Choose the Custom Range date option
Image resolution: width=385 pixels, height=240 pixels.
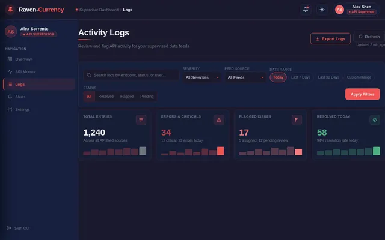[x=359, y=77]
